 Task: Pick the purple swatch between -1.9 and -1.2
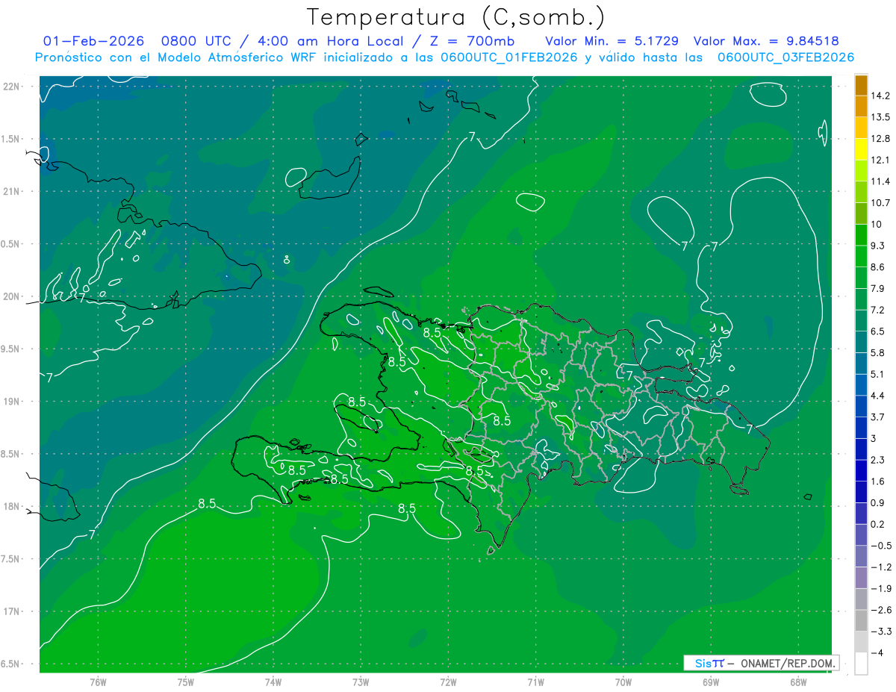861,578
